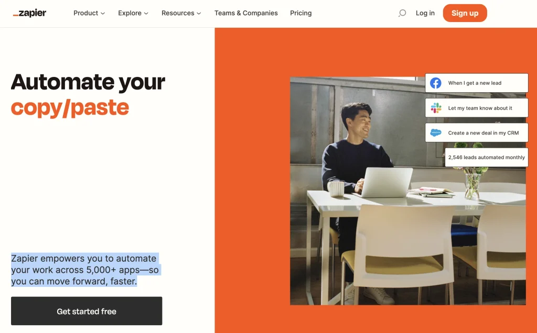
Task: Open the search magnifier icon
Action: pyautogui.click(x=402, y=13)
